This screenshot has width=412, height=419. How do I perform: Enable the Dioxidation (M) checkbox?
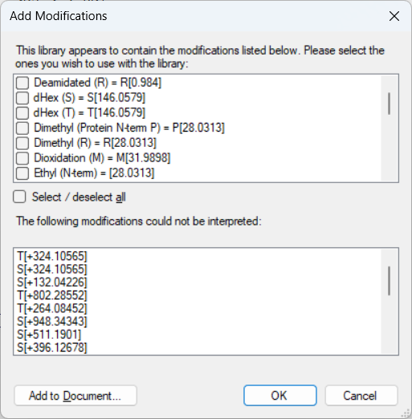(x=22, y=158)
